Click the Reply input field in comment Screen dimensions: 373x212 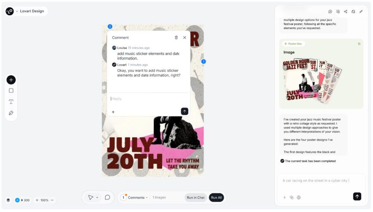click(148, 99)
